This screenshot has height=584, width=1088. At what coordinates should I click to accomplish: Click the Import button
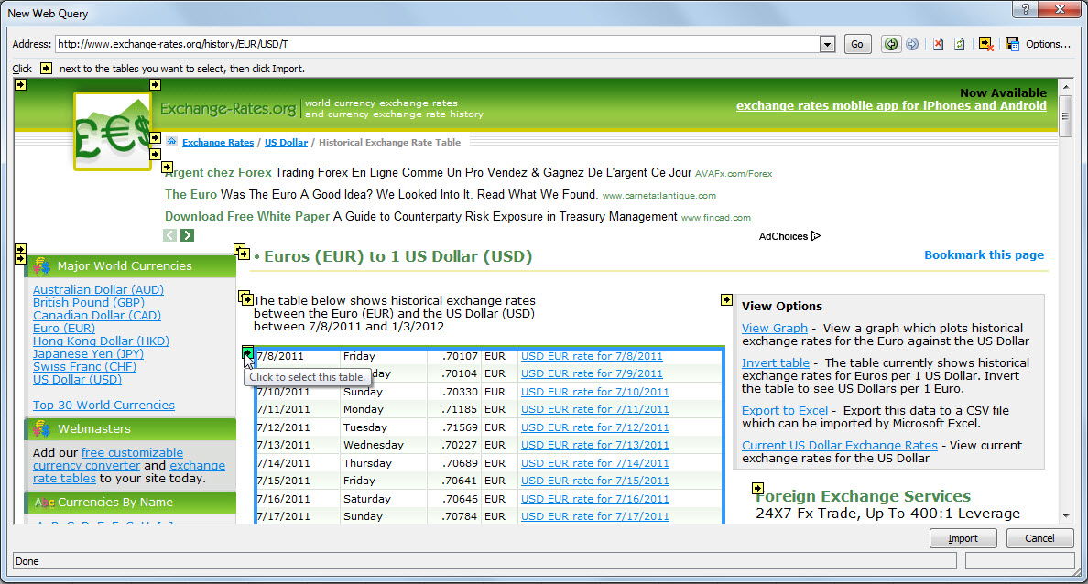point(963,538)
